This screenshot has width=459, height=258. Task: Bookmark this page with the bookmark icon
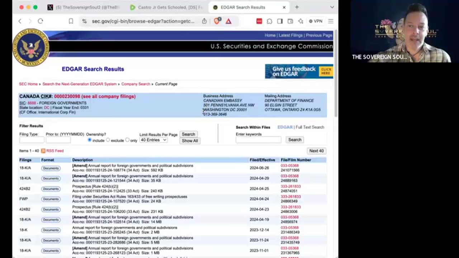click(71, 21)
